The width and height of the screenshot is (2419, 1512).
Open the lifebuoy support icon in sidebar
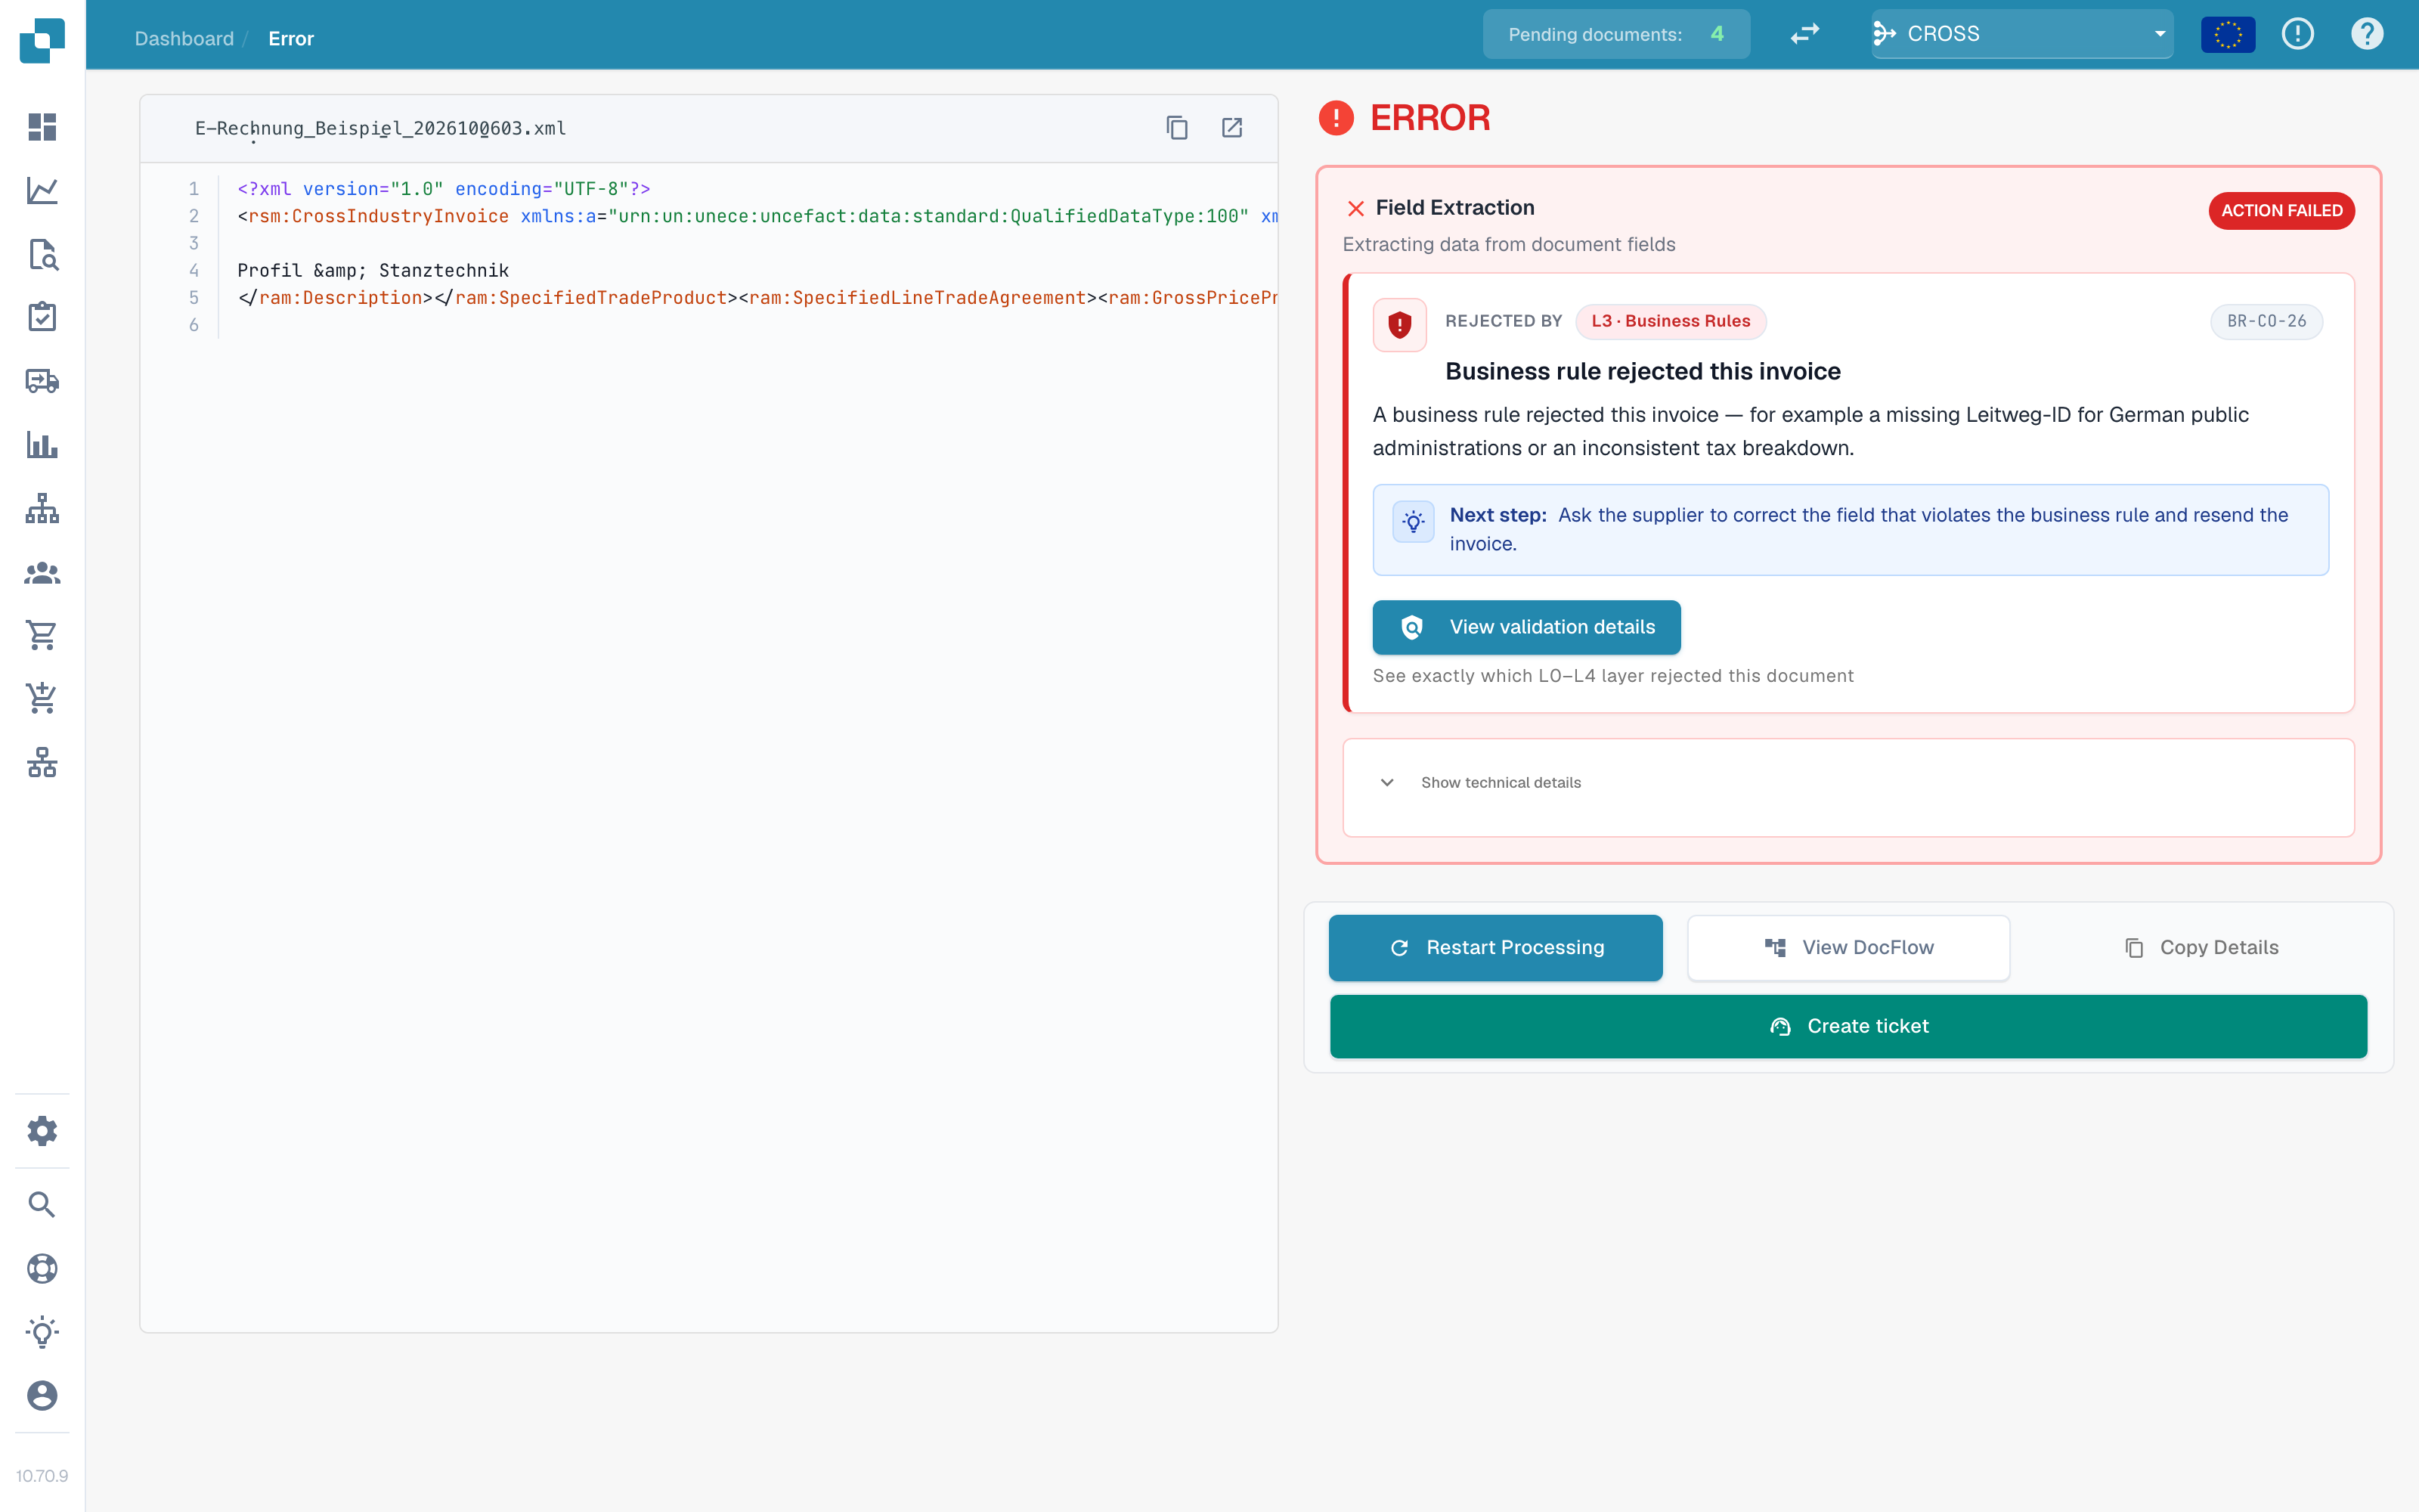click(42, 1268)
